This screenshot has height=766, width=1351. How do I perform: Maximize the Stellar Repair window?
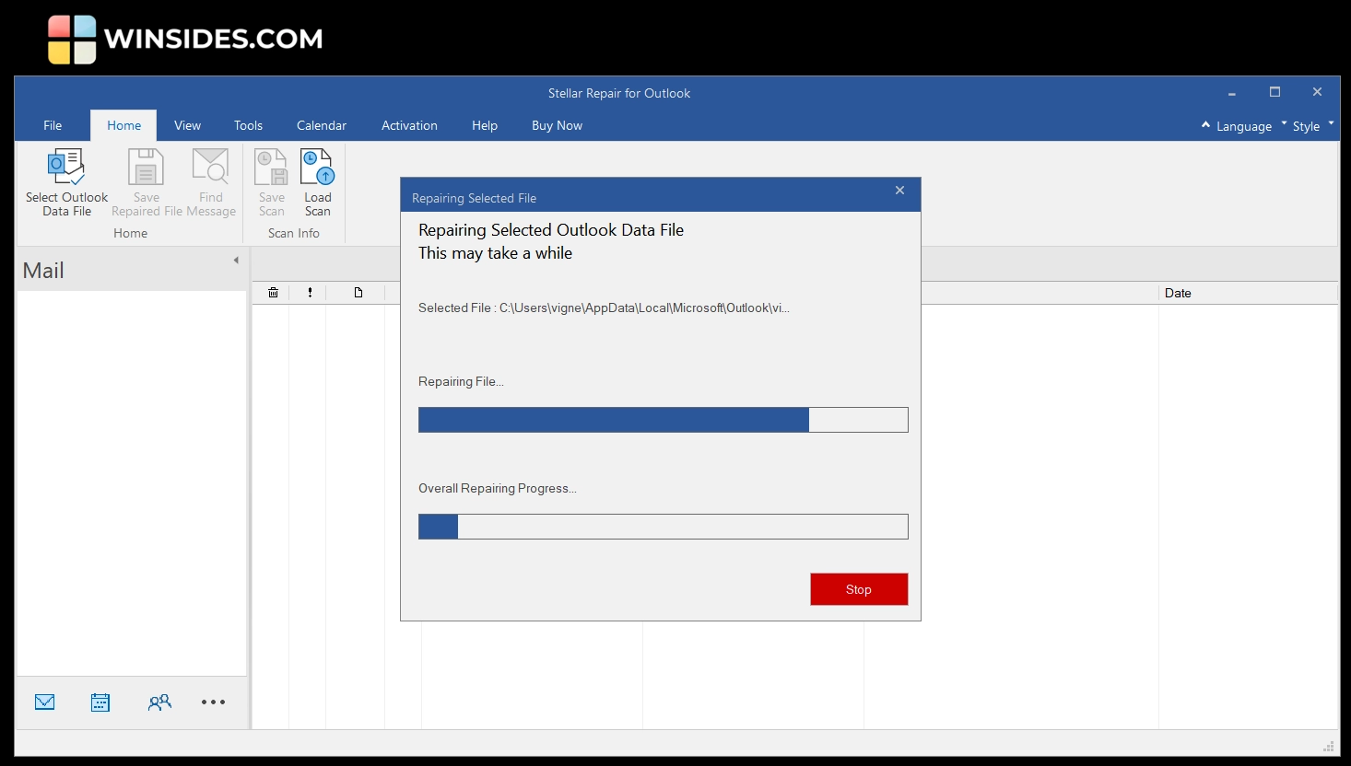tap(1275, 92)
